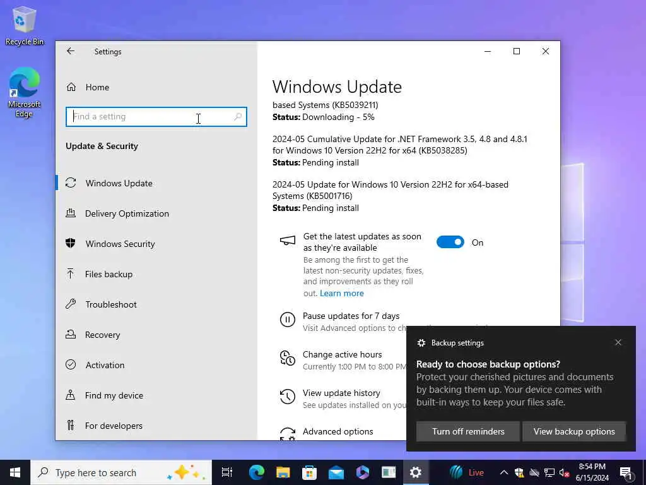Open Change active hours
This screenshot has height=485, width=646.
(343, 355)
